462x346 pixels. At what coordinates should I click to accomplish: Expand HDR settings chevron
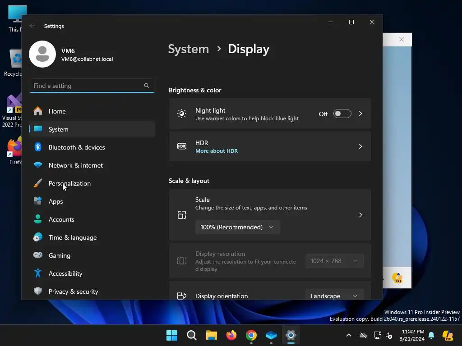point(360,146)
